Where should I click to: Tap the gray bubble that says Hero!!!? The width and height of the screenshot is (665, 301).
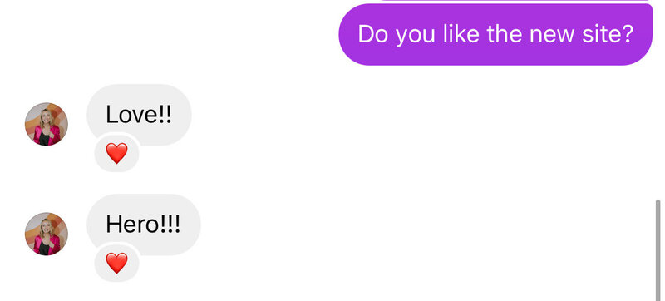click(143, 225)
